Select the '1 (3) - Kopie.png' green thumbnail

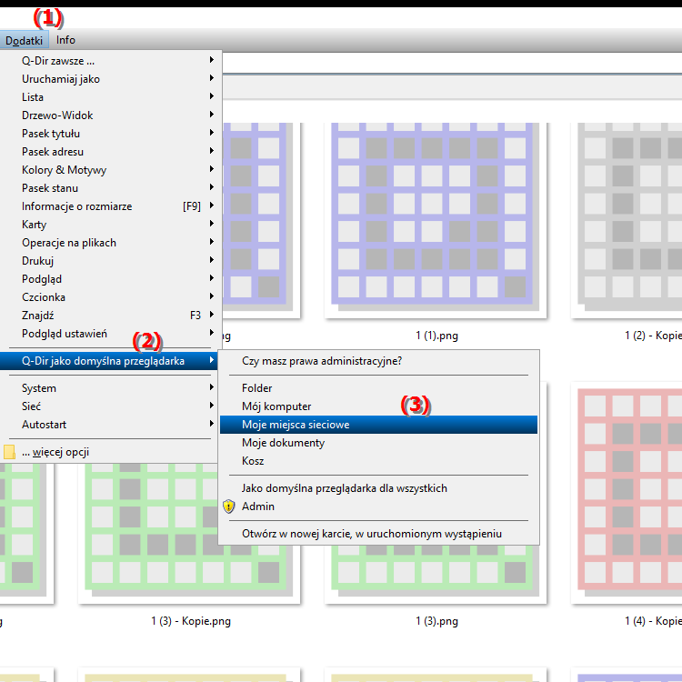pyautogui.click(x=189, y=533)
